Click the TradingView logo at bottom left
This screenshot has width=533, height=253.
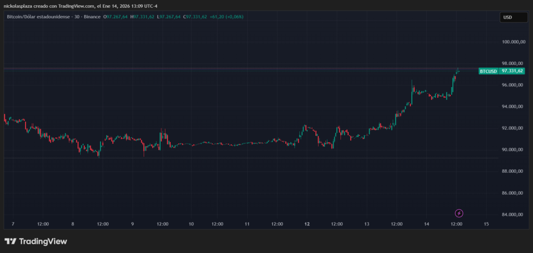coord(36,242)
